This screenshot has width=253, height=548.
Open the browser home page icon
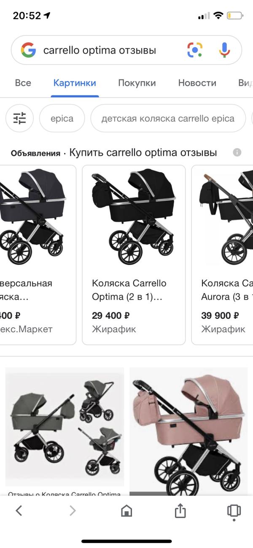pyautogui.click(x=126, y=511)
